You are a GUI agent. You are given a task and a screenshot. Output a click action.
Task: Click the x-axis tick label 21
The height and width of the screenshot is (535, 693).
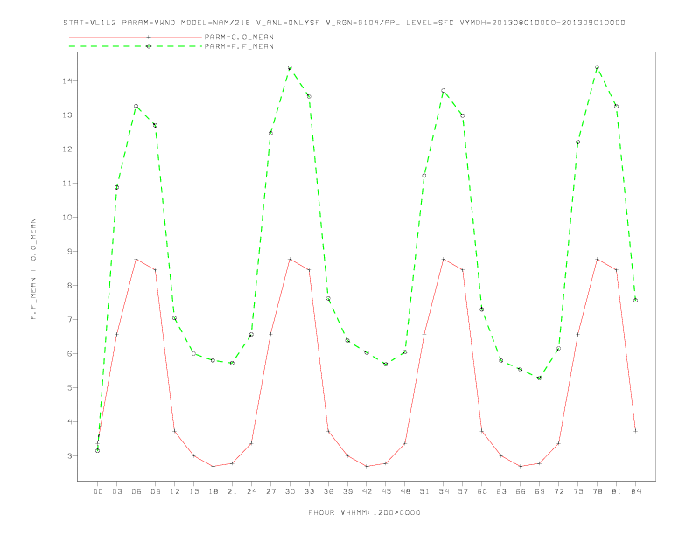click(x=232, y=491)
